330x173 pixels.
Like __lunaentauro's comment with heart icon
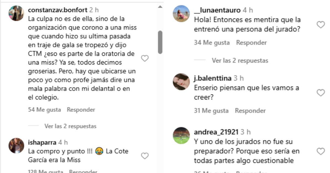click(x=321, y=25)
